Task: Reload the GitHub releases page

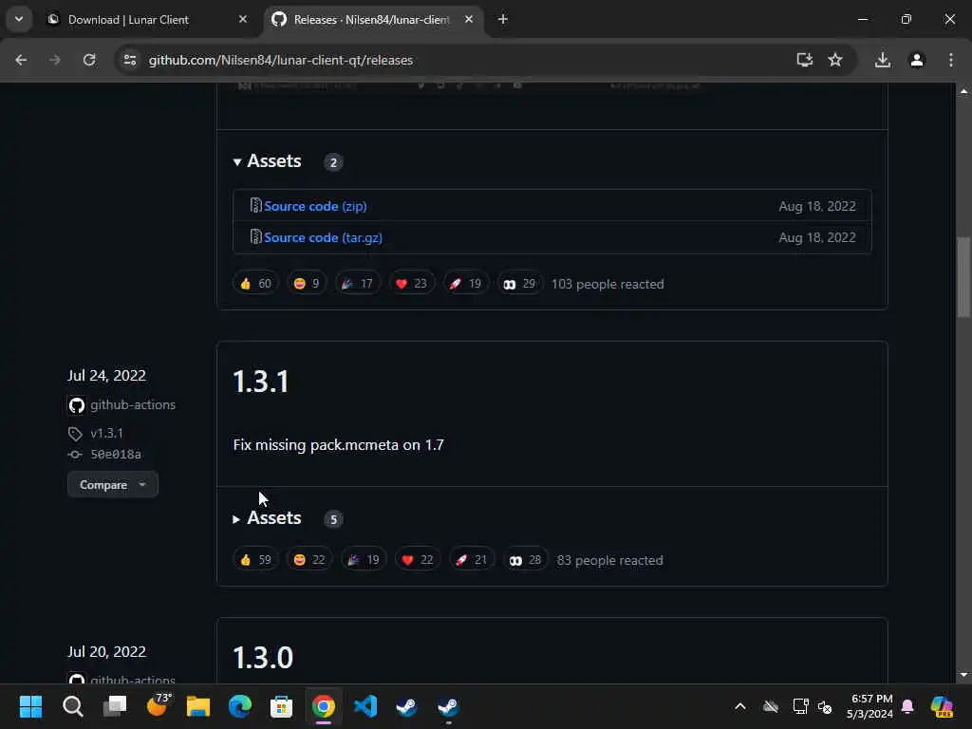Action: tap(89, 60)
